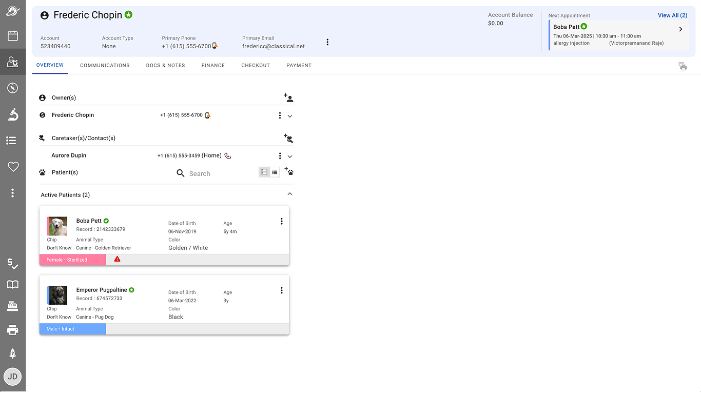The image size is (701, 394).
Task: Expand Frederic Chopin owner details
Action: (290, 116)
